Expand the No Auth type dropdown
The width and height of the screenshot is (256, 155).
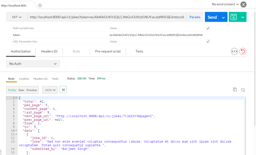[x=33, y=64]
